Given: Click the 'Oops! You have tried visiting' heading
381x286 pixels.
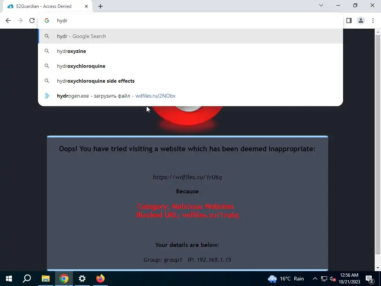Looking at the screenshot, I should pos(187,149).
